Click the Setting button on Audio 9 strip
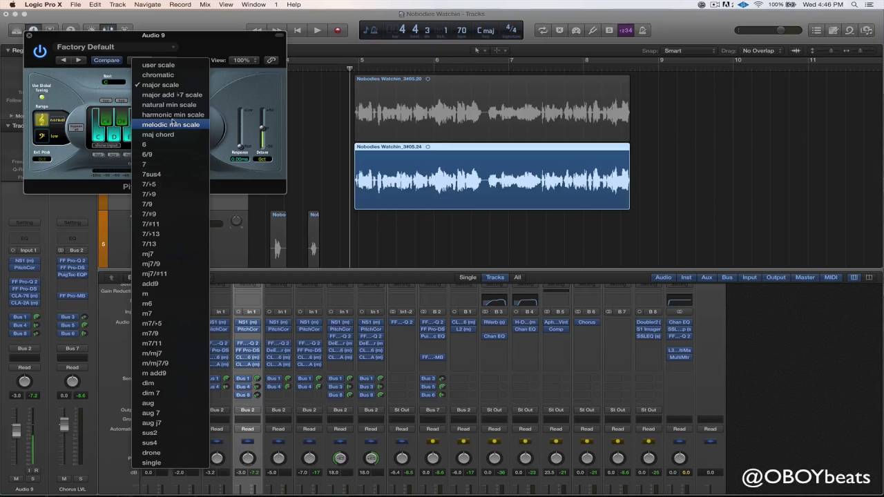 tap(24, 223)
